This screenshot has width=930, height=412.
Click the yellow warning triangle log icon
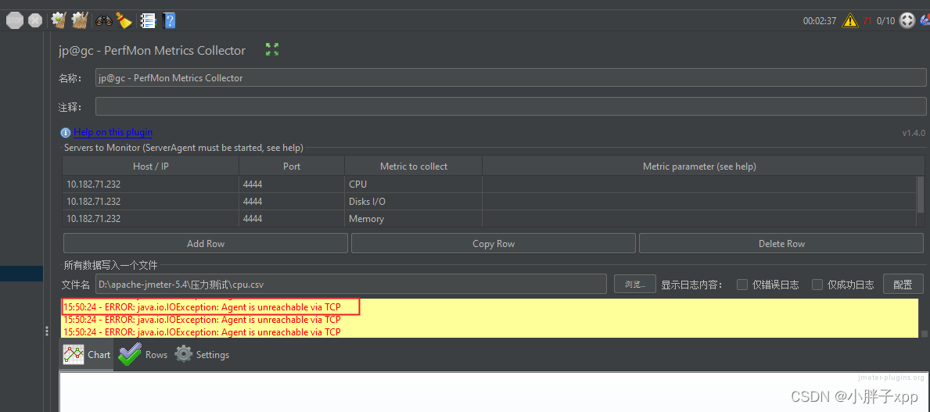click(850, 21)
